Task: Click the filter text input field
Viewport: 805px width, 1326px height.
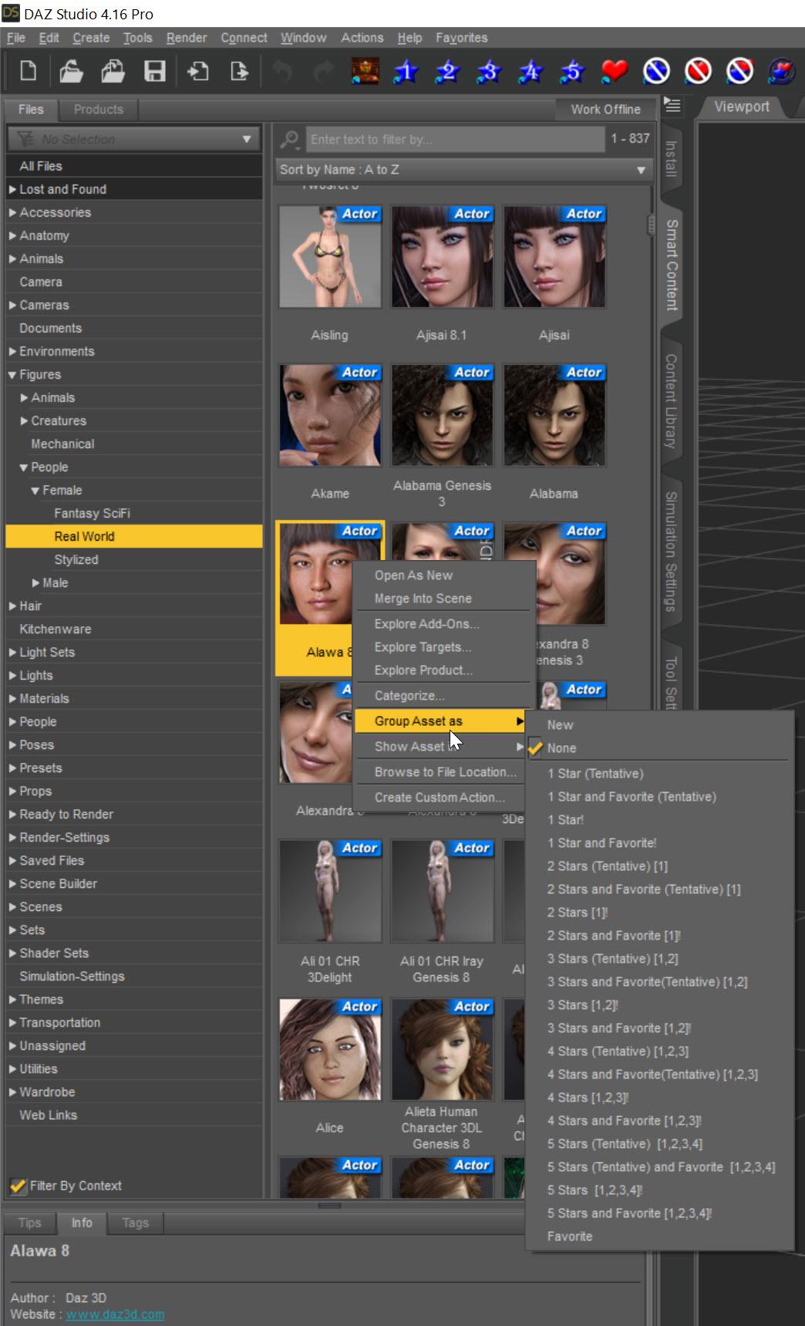Action: (455, 140)
